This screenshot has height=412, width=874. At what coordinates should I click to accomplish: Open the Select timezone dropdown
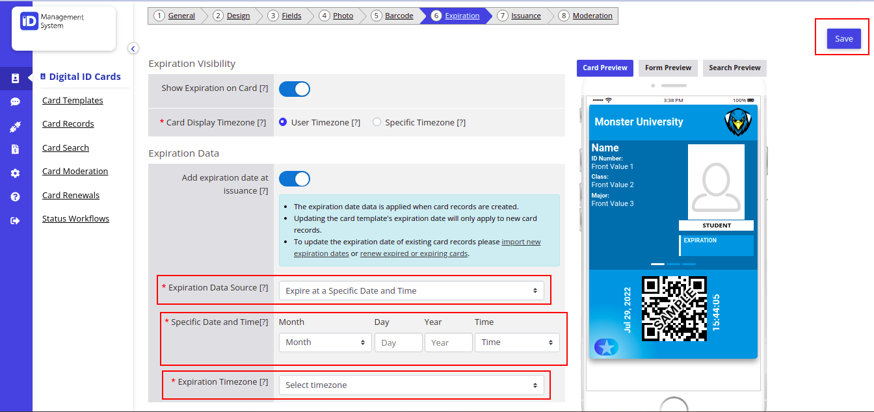414,385
